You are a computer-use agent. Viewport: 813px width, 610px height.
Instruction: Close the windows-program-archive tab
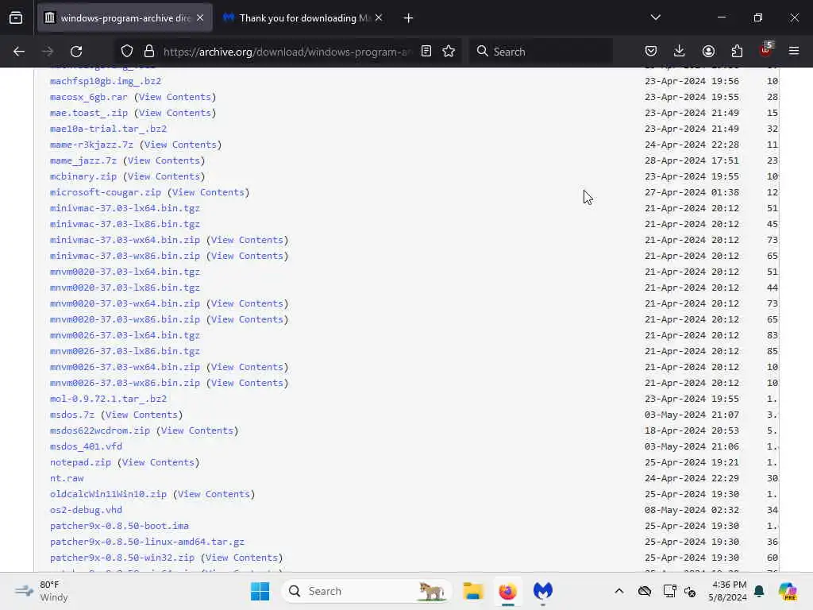tap(200, 18)
